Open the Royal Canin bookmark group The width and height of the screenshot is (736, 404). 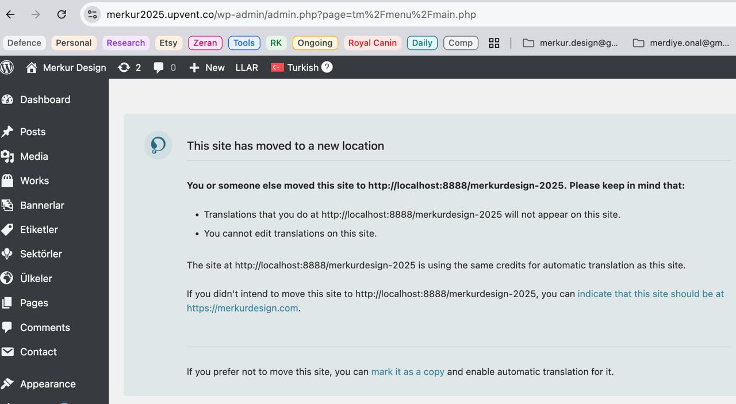click(x=373, y=43)
